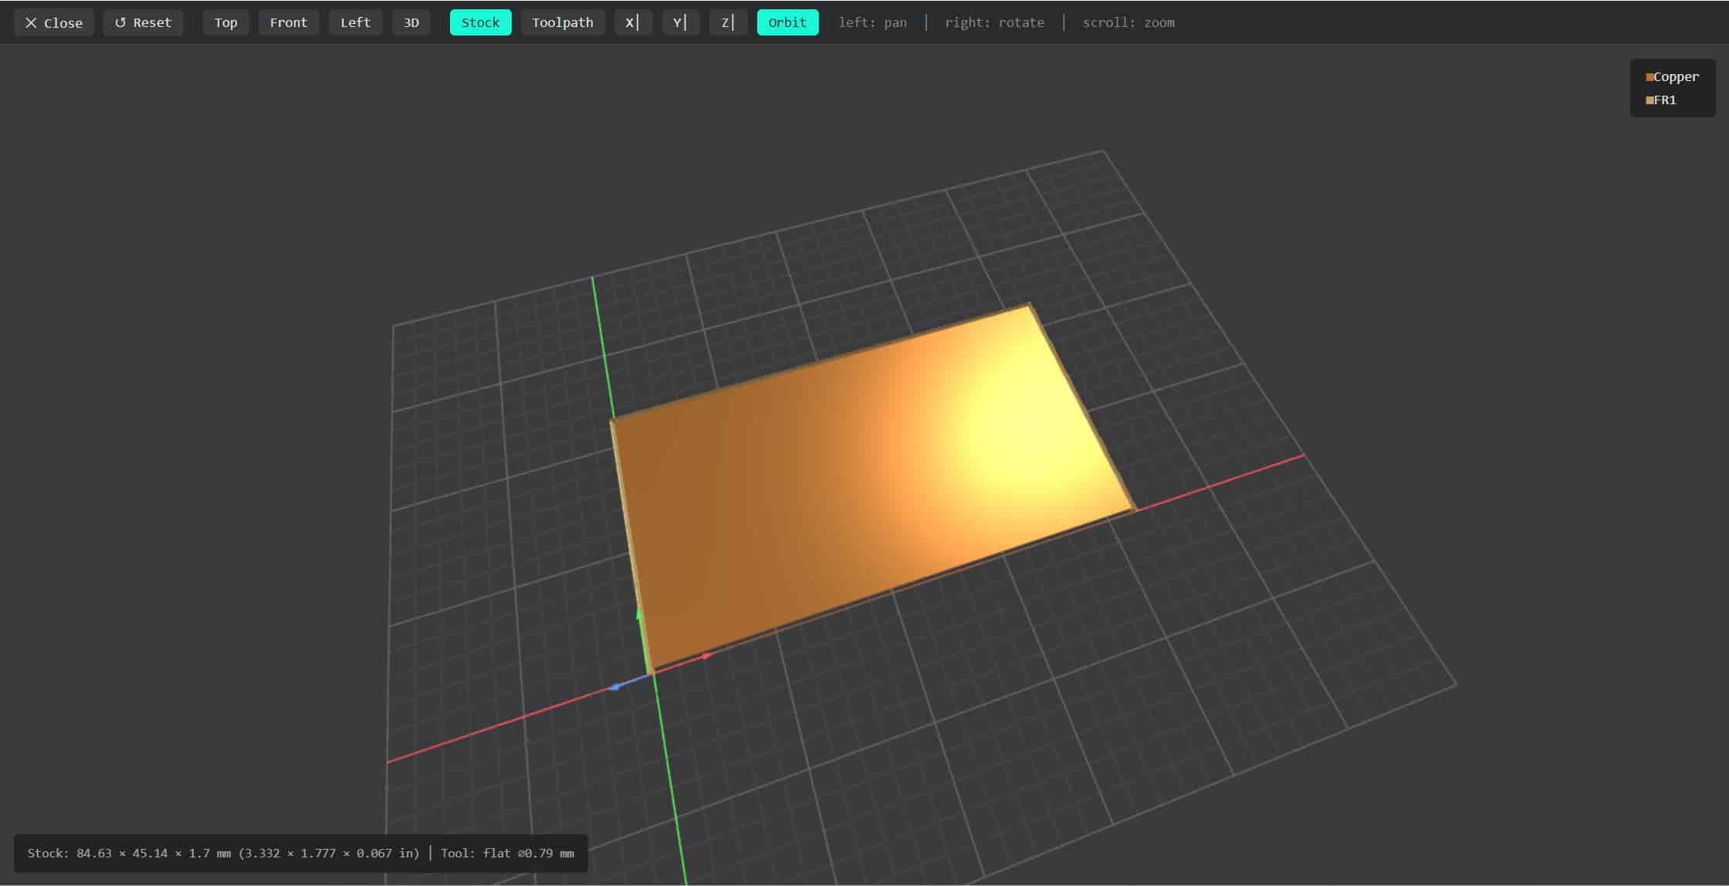
Task: Reset the camera view
Action: coord(143,22)
